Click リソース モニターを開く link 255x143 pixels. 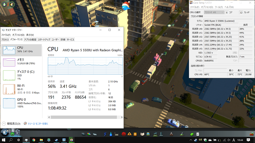(x=38, y=124)
